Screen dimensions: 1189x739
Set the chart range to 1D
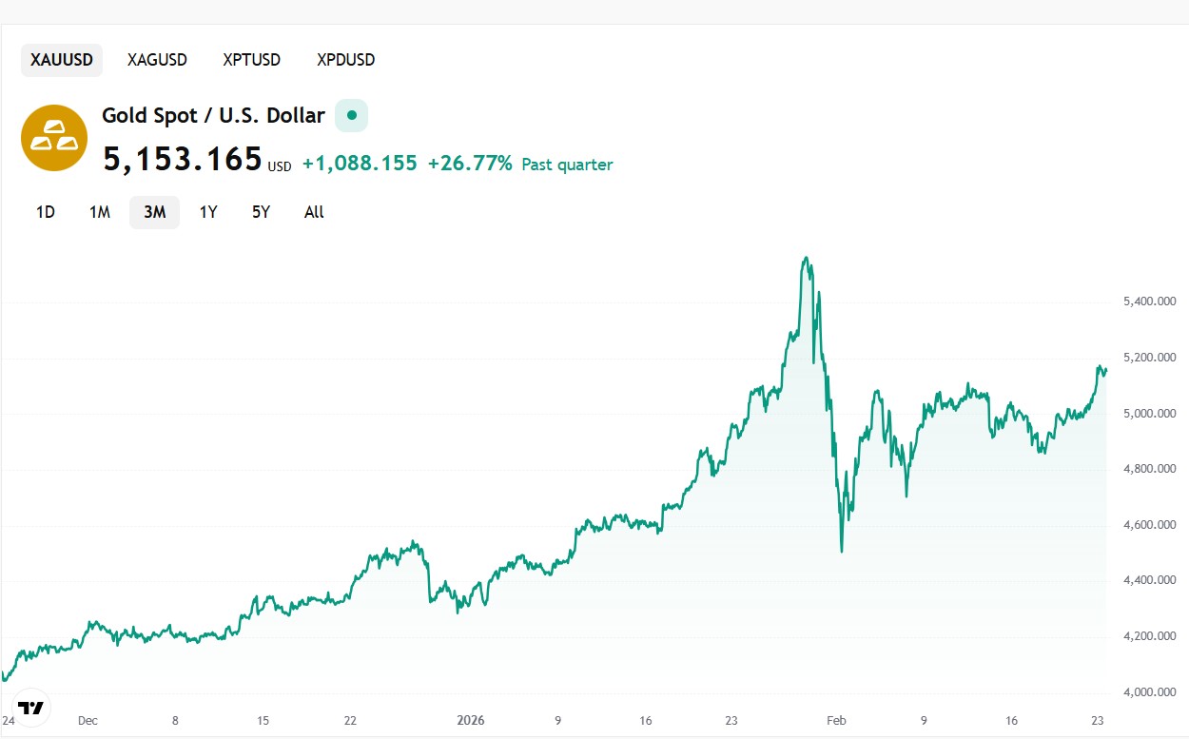(45, 212)
